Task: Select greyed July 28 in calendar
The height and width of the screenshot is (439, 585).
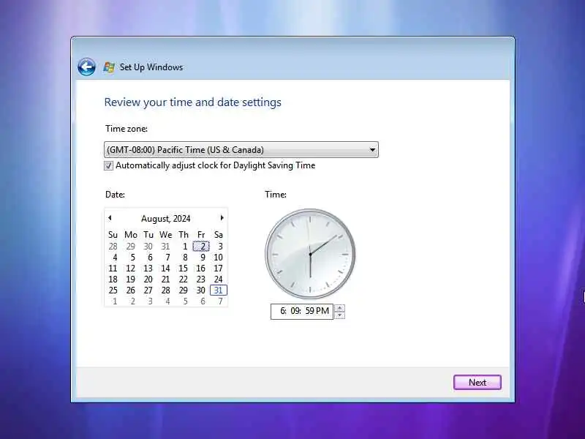Action: coord(113,247)
